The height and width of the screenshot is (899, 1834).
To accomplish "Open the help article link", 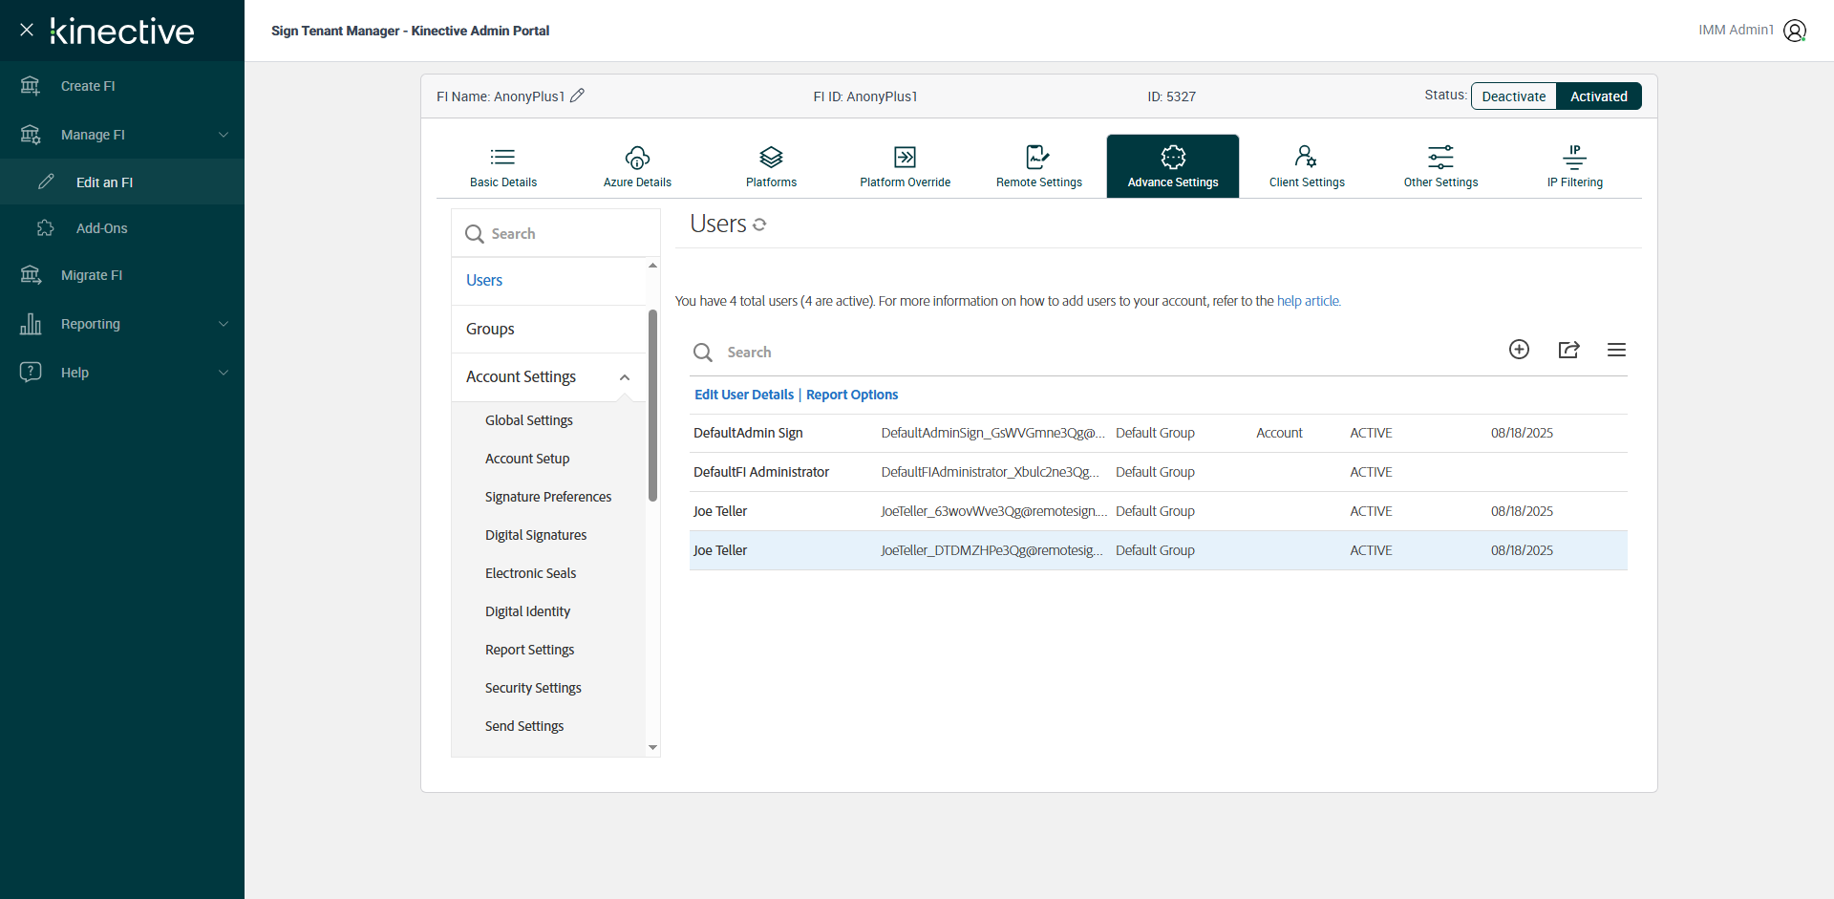I will (x=1308, y=301).
